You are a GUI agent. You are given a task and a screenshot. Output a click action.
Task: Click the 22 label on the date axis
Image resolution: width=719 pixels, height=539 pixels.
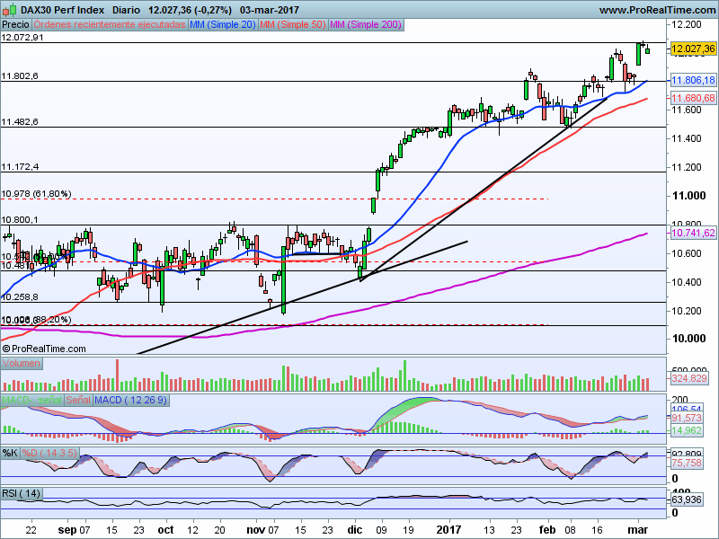pyautogui.click(x=31, y=530)
